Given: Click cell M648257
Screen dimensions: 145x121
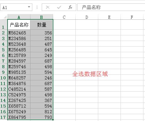Looking at the screenshot, I should coord(19,78).
